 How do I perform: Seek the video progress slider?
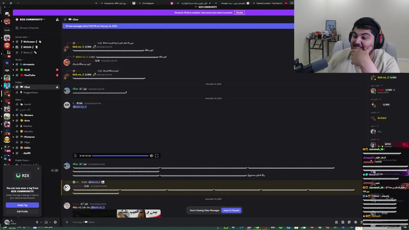(x=120, y=156)
